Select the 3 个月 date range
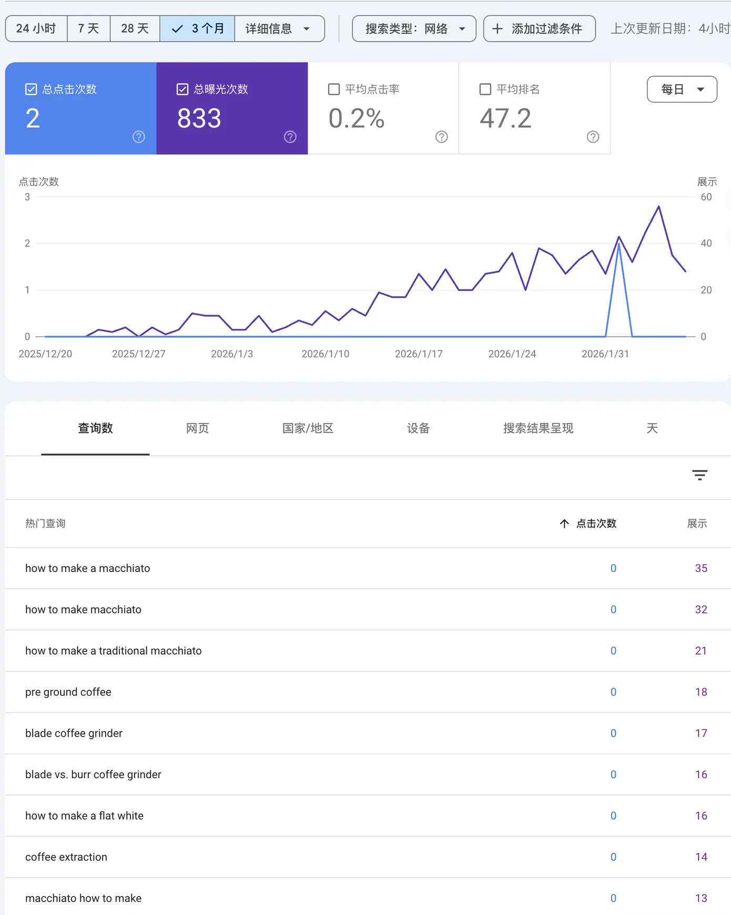 click(197, 28)
